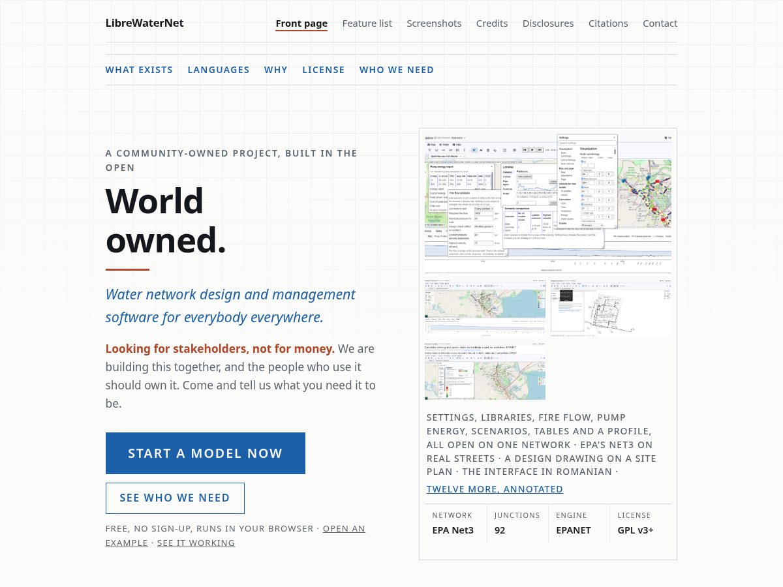Screen dimensions: 783x587
Task: Go to the Citations page
Action: coord(608,23)
